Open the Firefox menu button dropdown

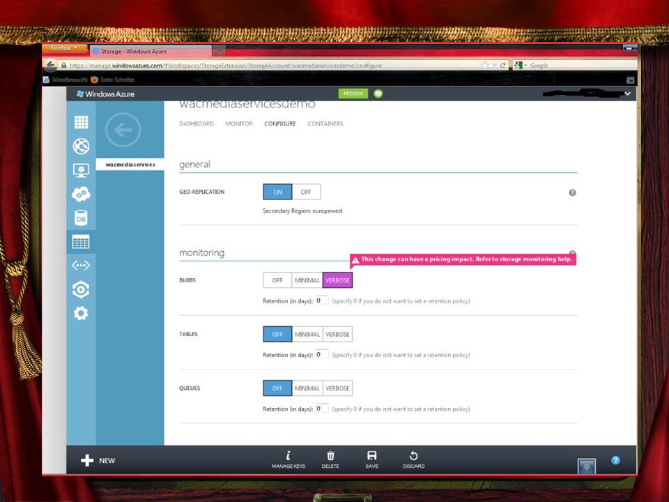coord(64,48)
